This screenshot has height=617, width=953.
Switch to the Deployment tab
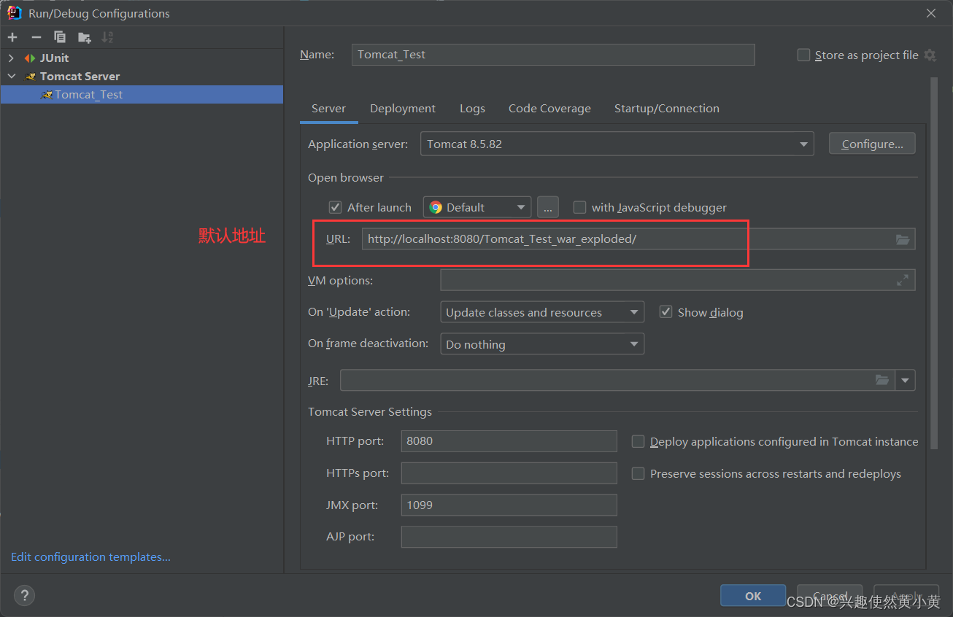[x=403, y=108]
